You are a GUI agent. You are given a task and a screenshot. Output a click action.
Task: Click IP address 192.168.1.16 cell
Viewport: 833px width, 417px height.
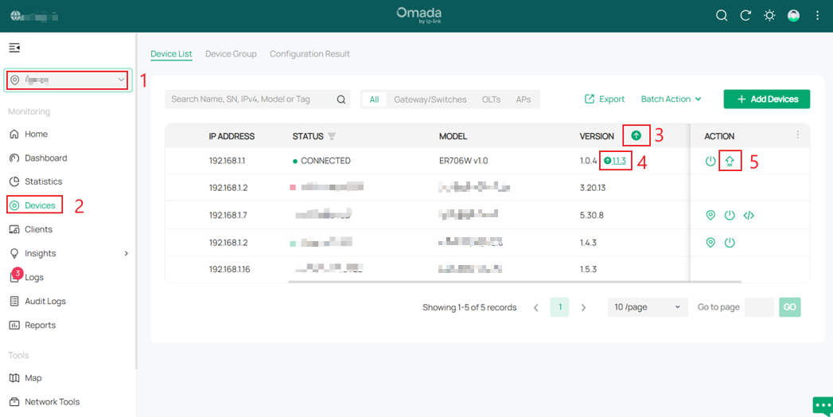(229, 269)
